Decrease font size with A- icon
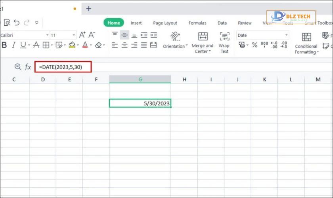 92,35
